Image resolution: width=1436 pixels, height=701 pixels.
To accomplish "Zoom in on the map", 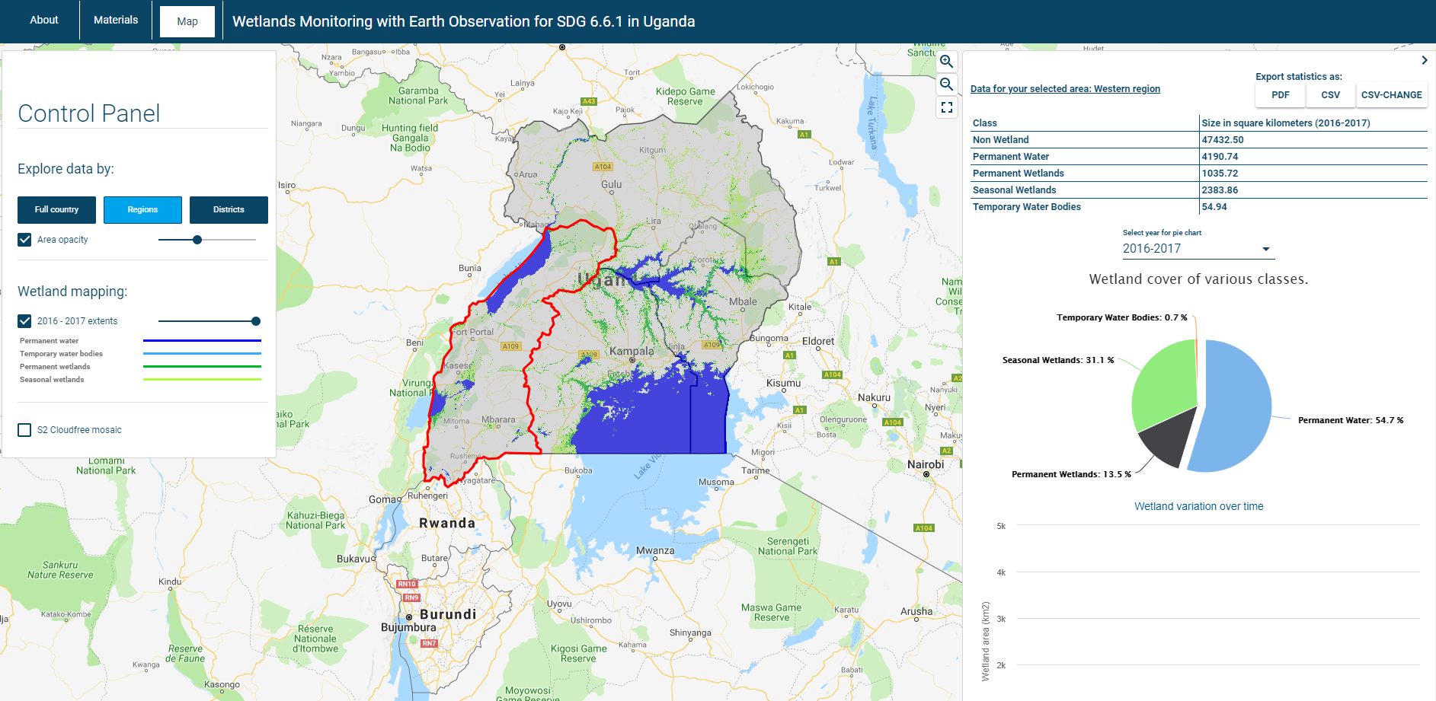I will (946, 62).
